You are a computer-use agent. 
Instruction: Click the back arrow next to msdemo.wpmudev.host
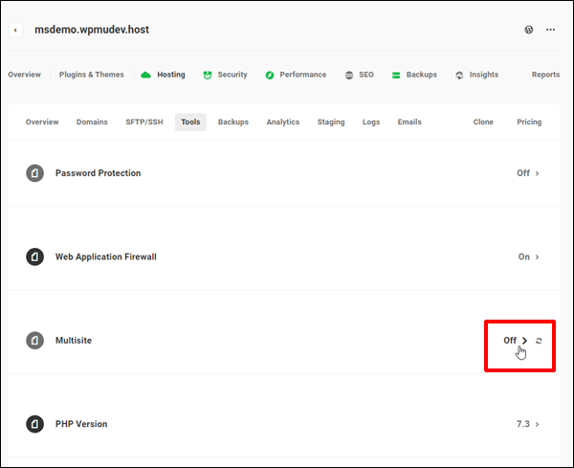tap(16, 30)
